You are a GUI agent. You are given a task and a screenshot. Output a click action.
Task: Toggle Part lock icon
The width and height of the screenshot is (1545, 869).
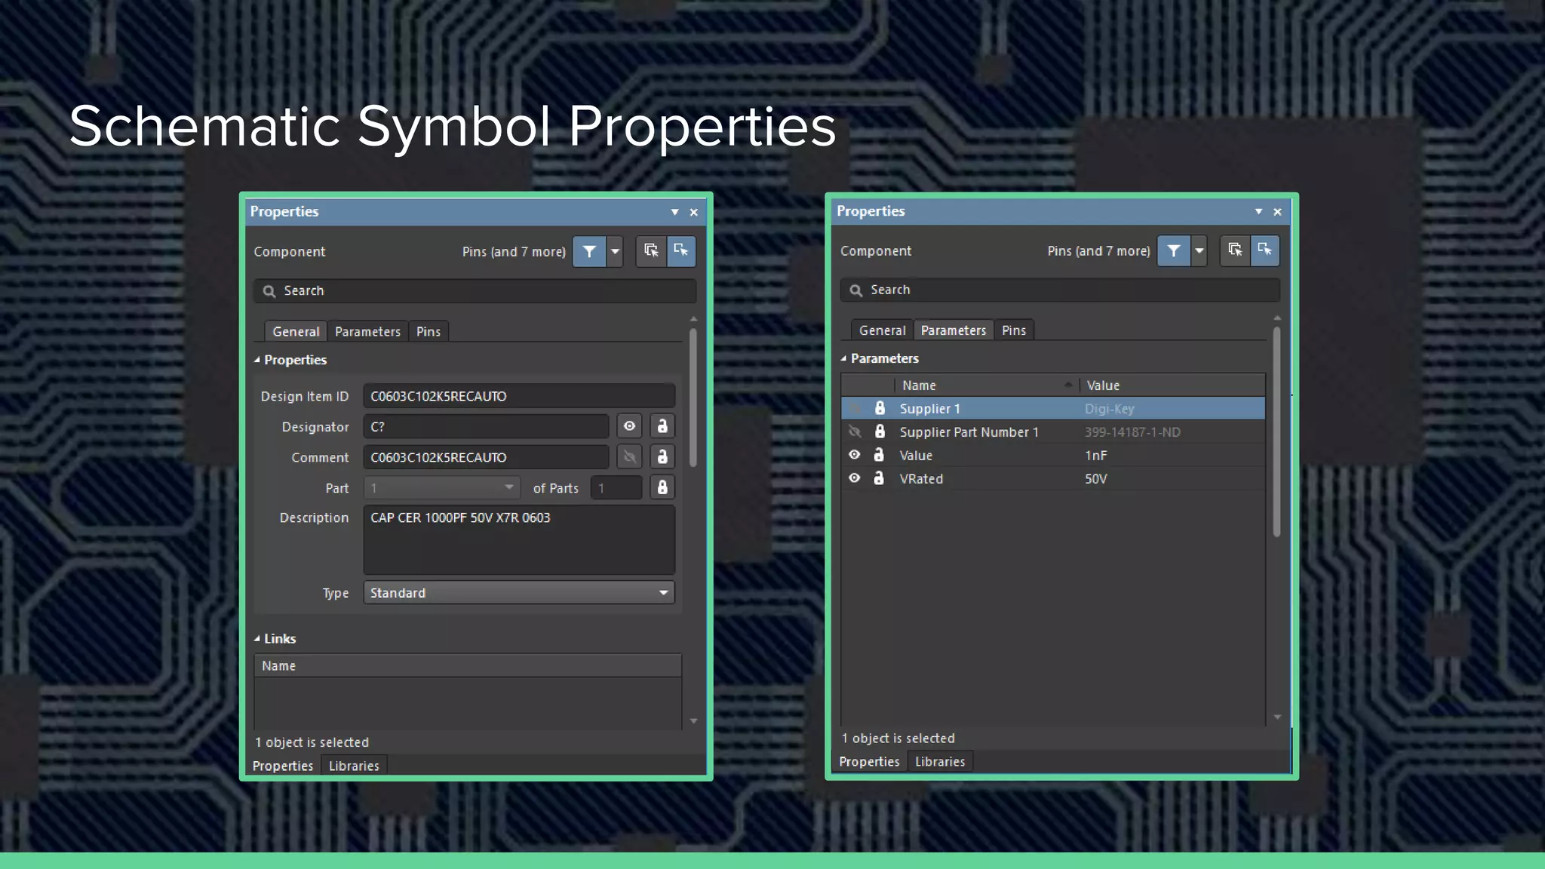(x=662, y=487)
